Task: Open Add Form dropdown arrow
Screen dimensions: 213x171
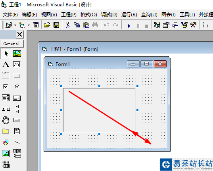Action: coord(29,25)
